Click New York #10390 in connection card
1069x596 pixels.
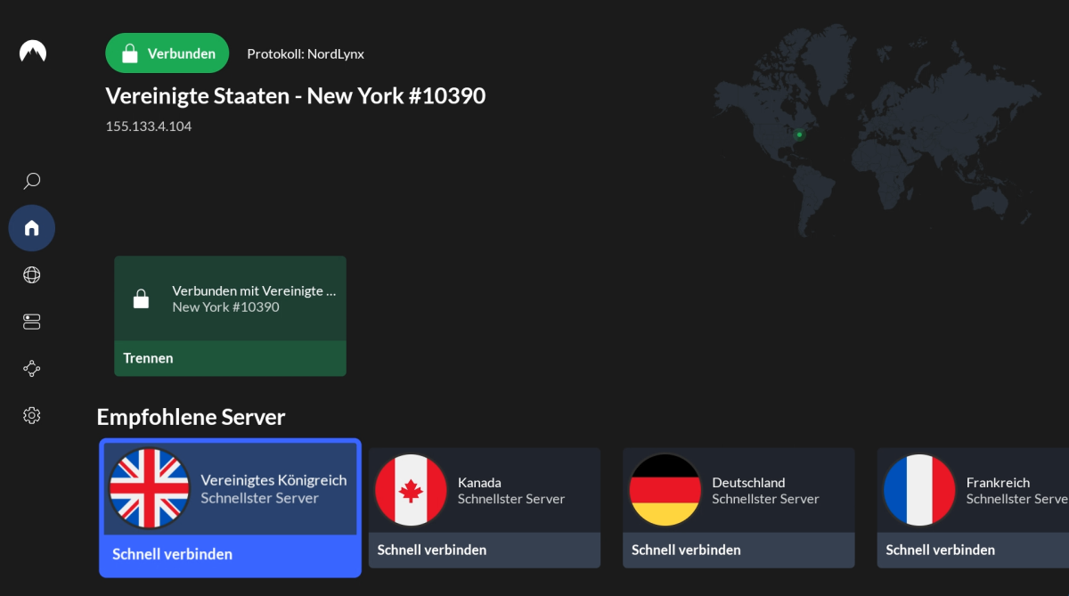225,306
